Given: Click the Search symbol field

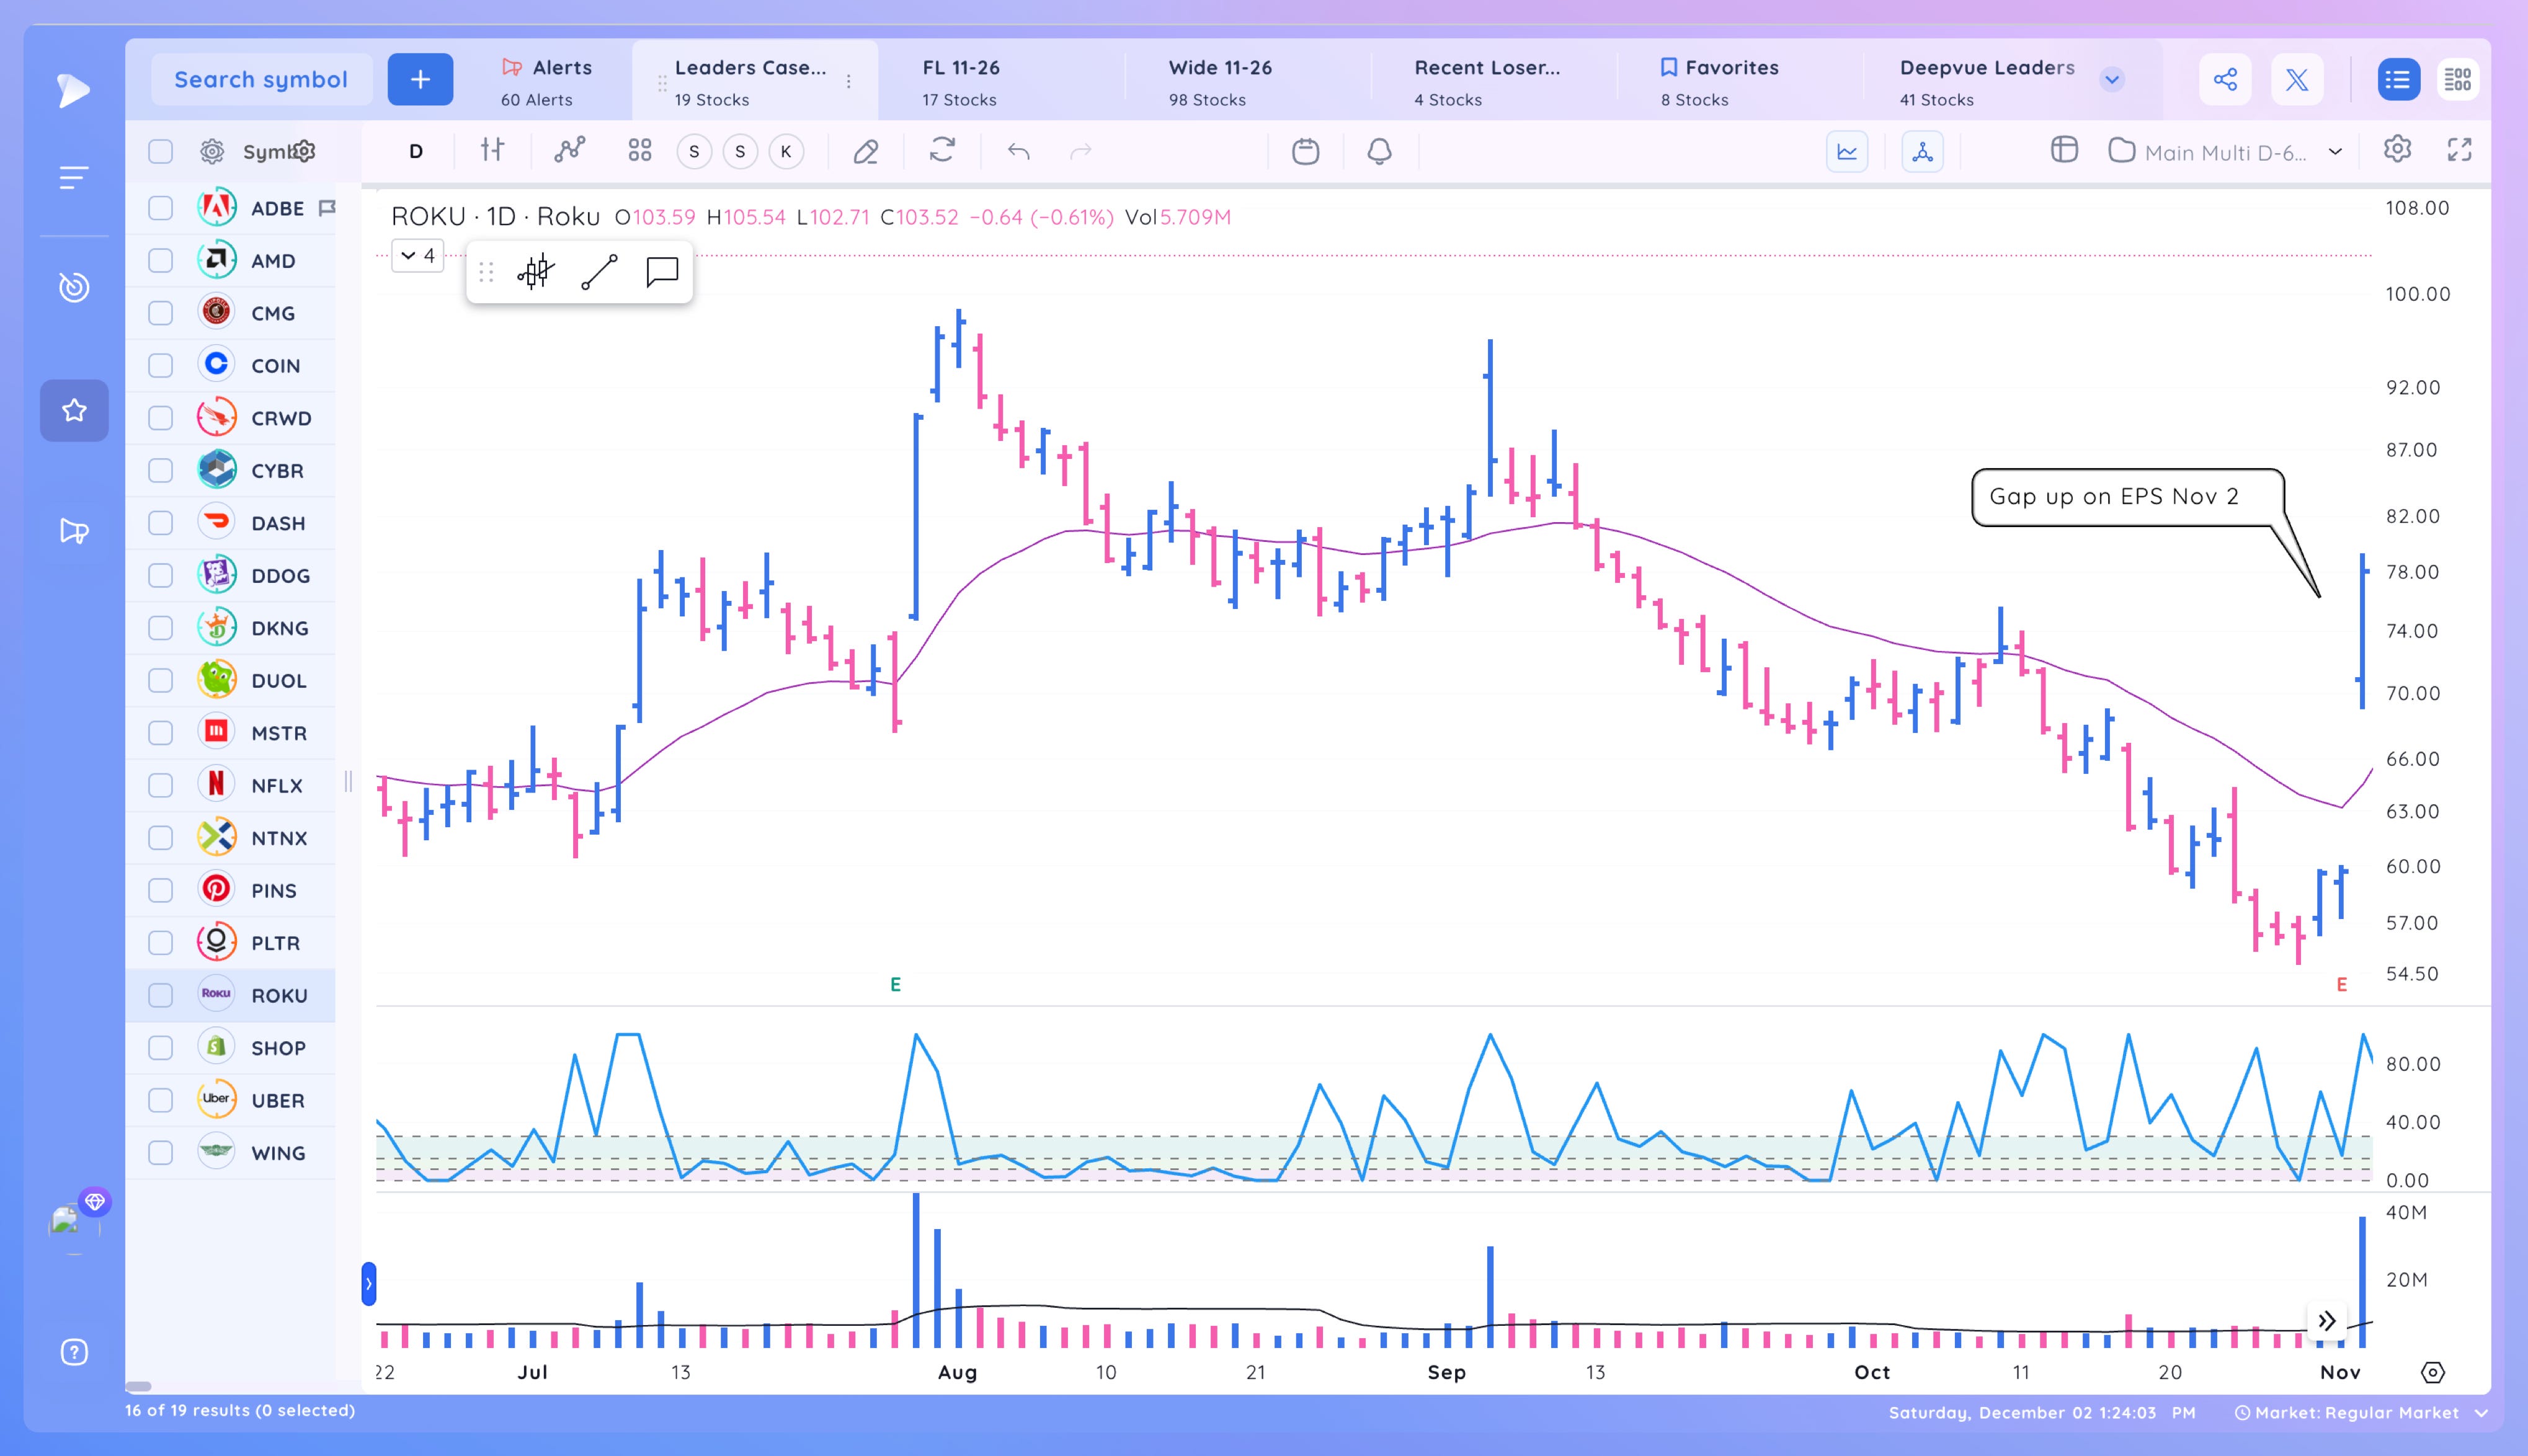Looking at the screenshot, I should (x=261, y=79).
